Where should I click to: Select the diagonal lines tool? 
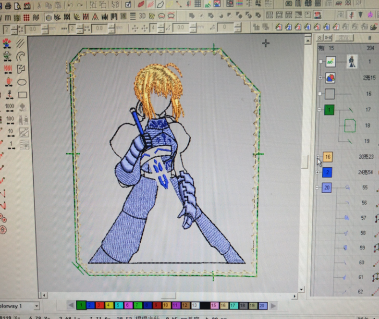(20, 44)
